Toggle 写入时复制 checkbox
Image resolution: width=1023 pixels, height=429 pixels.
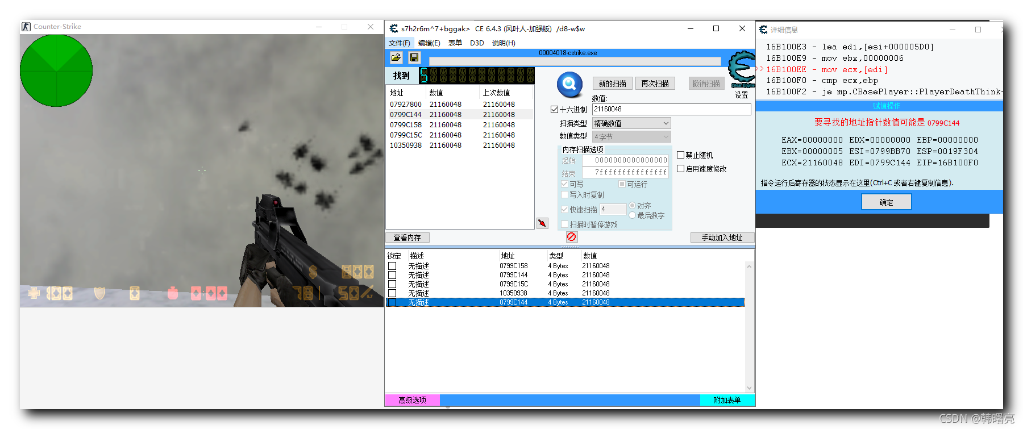(x=564, y=195)
